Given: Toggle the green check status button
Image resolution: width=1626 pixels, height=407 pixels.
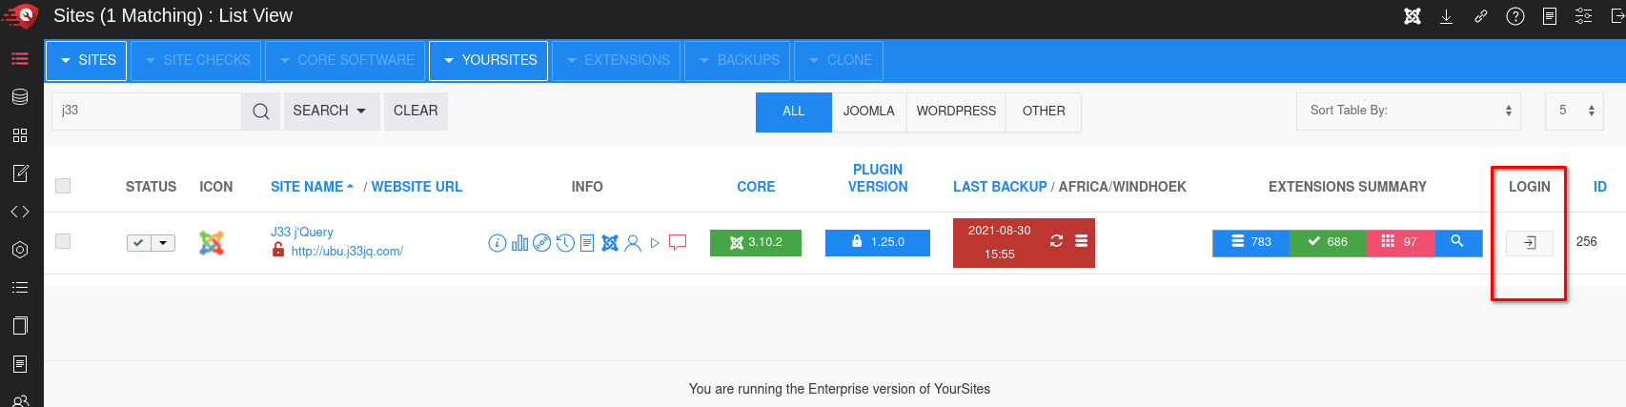Looking at the screenshot, I should pyautogui.click(x=139, y=243).
